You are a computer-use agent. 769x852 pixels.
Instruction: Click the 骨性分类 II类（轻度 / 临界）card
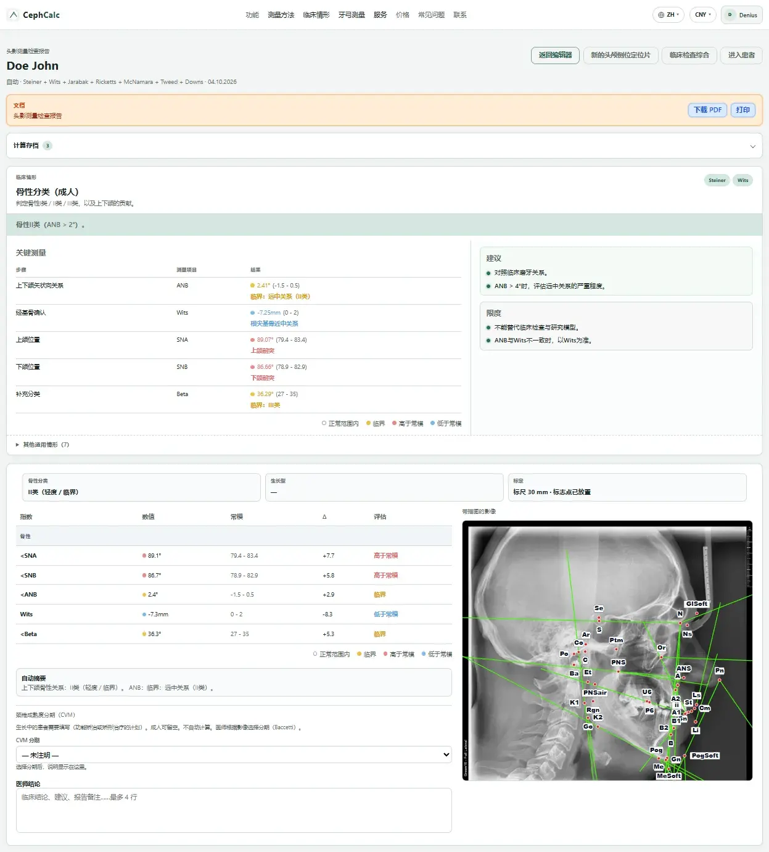141,487
